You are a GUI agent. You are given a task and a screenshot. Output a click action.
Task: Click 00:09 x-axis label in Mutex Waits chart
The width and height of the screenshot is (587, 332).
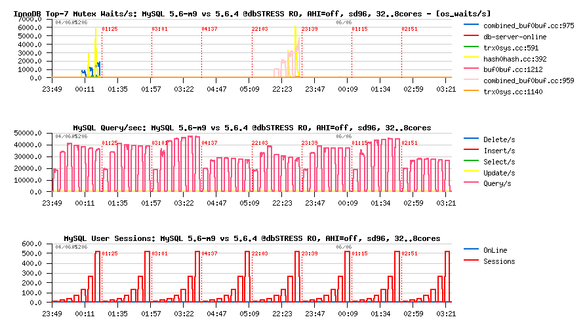(348, 89)
